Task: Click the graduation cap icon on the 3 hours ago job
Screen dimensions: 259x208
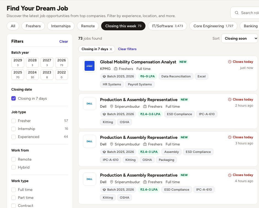Action: coord(104,152)
